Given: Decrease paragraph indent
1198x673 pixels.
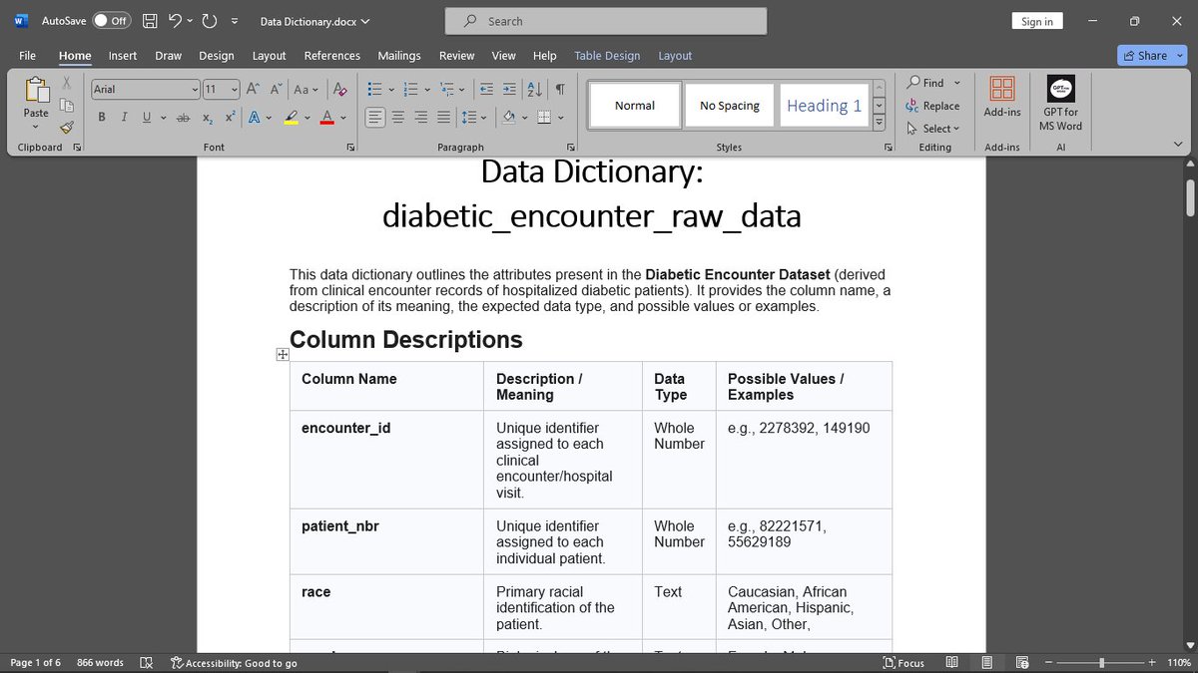Looking at the screenshot, I should tap(486, 89).
